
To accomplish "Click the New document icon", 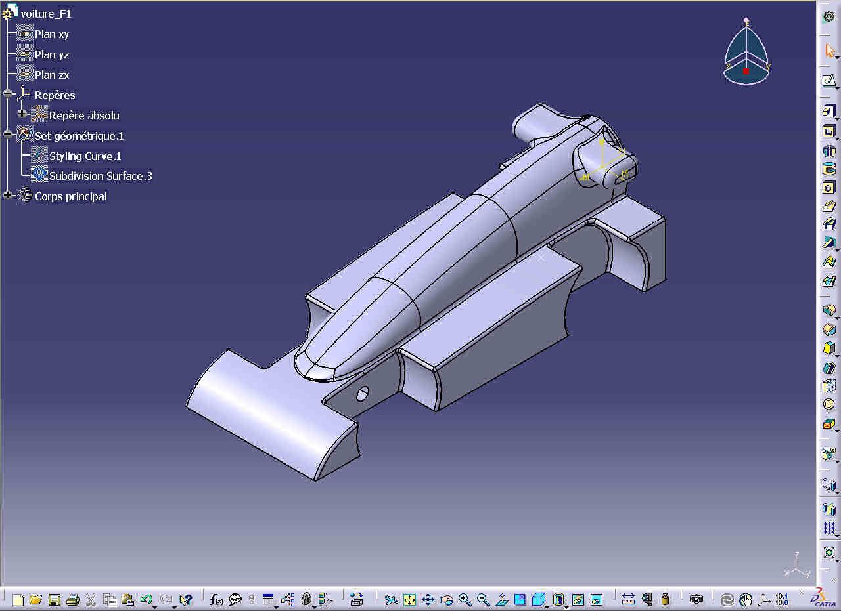I will (18, 599).
